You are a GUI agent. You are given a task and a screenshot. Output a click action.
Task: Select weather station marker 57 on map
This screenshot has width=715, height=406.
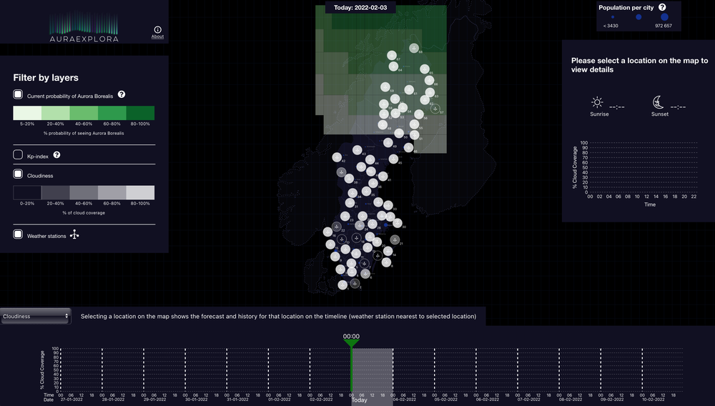[435, 109]
